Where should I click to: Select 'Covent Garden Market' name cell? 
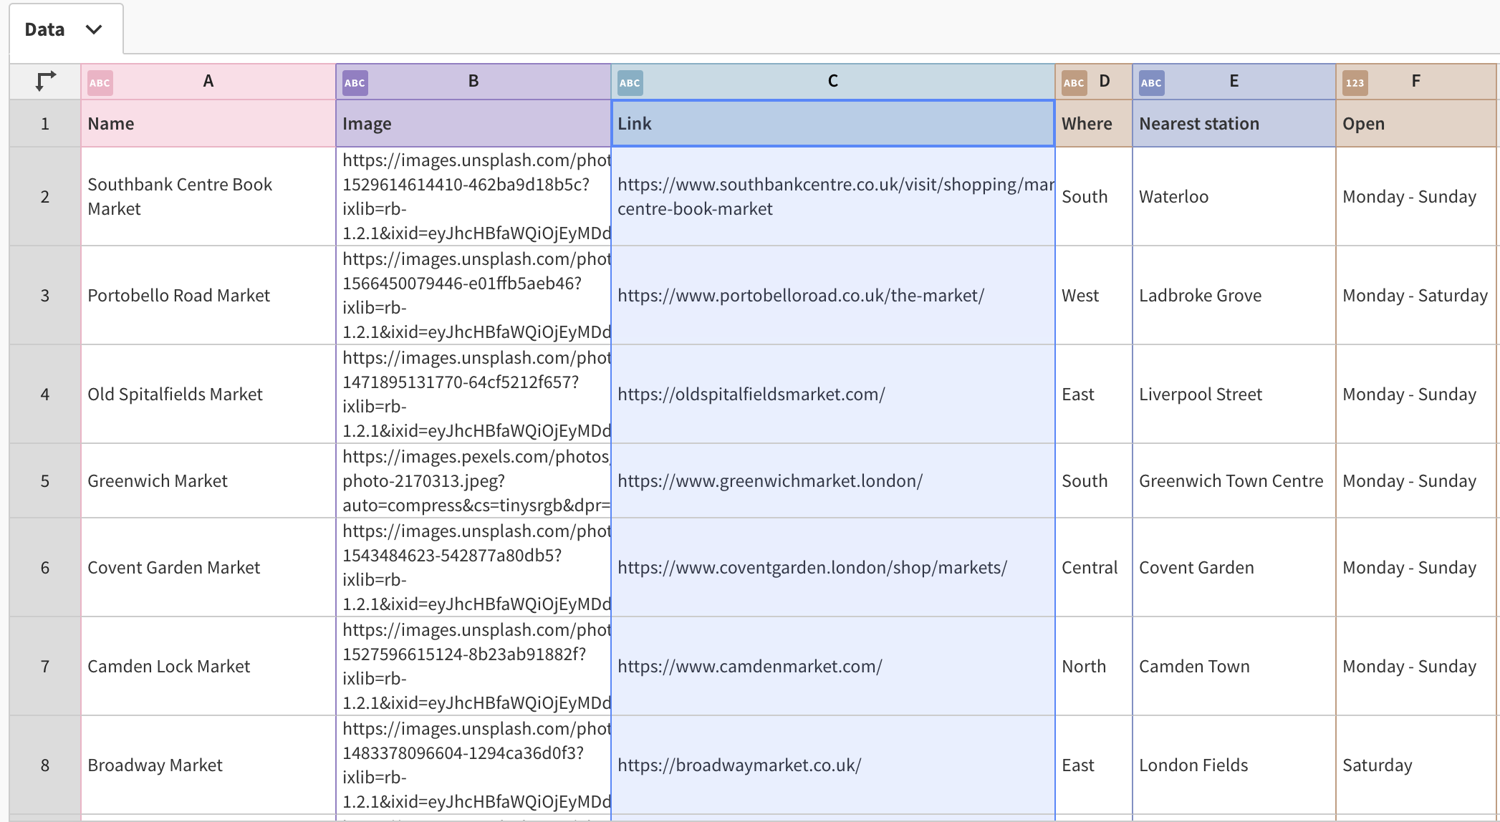[208, 568]
